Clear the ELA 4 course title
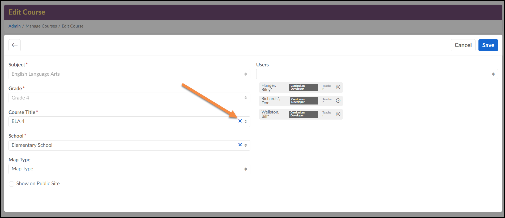Image resolution: width=505 pixels, height=218 pixels. point(240,121)
